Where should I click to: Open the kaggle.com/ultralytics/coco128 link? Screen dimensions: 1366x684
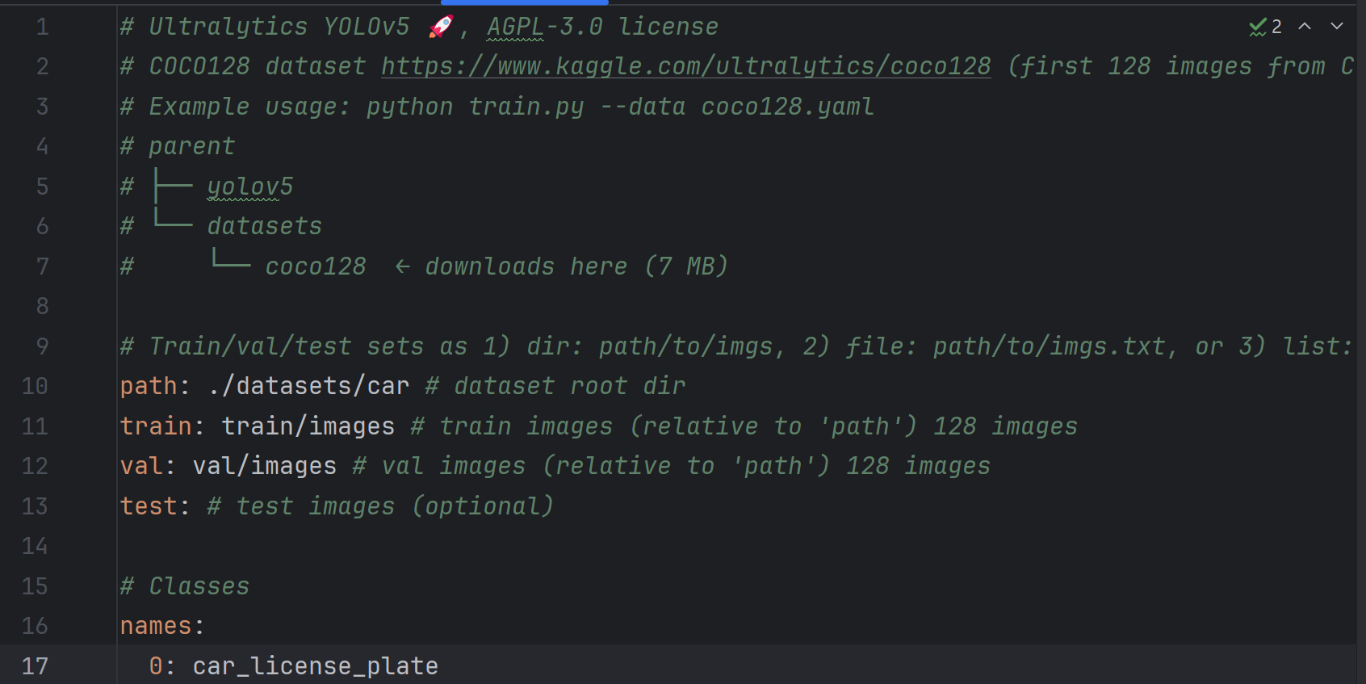pyautogui.click(x=686, y=66)
